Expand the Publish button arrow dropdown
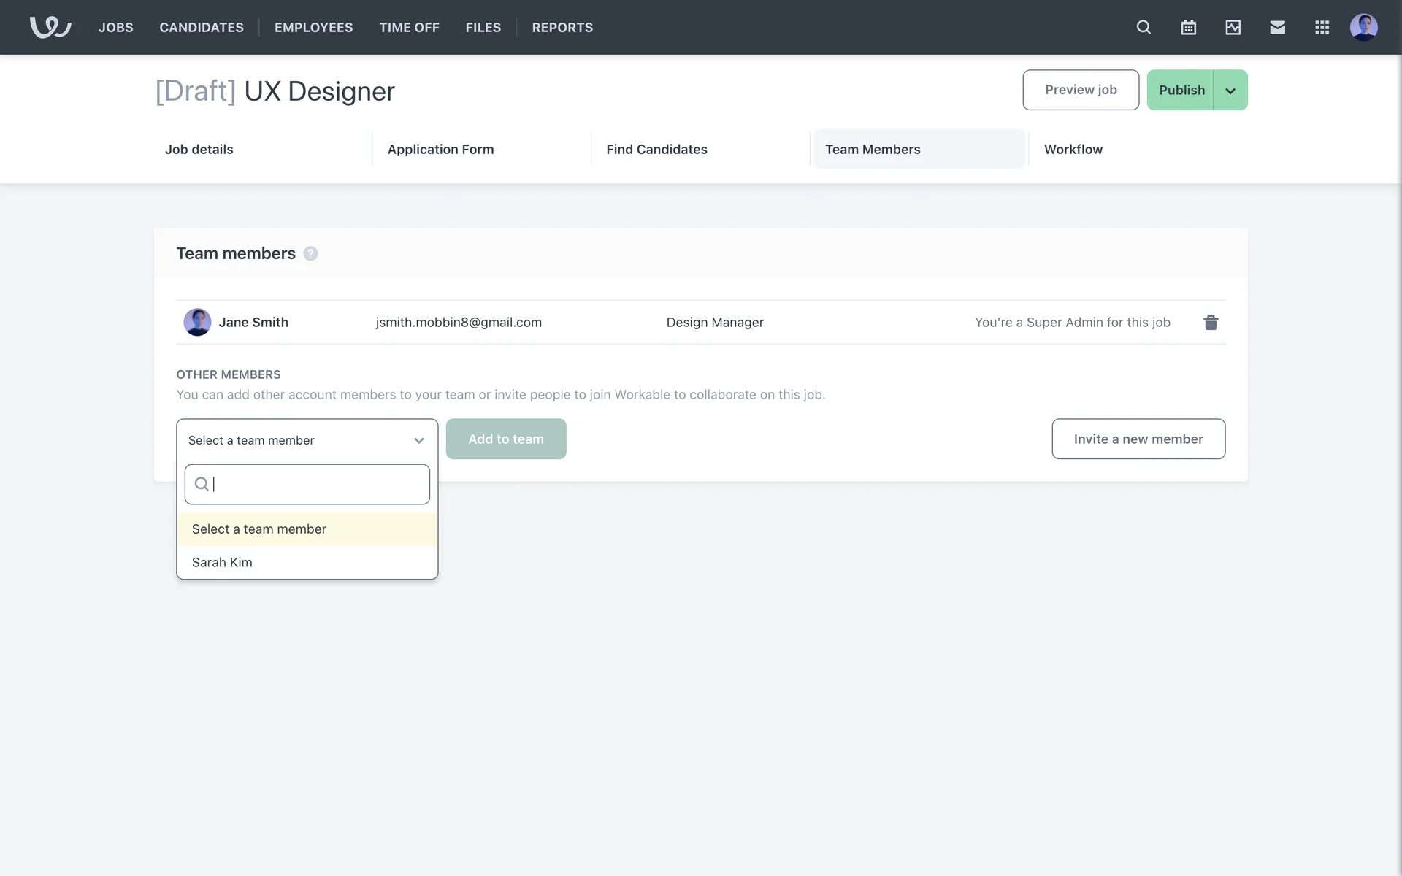This screenshot has width=1402, height=876. coord(1230,91)
